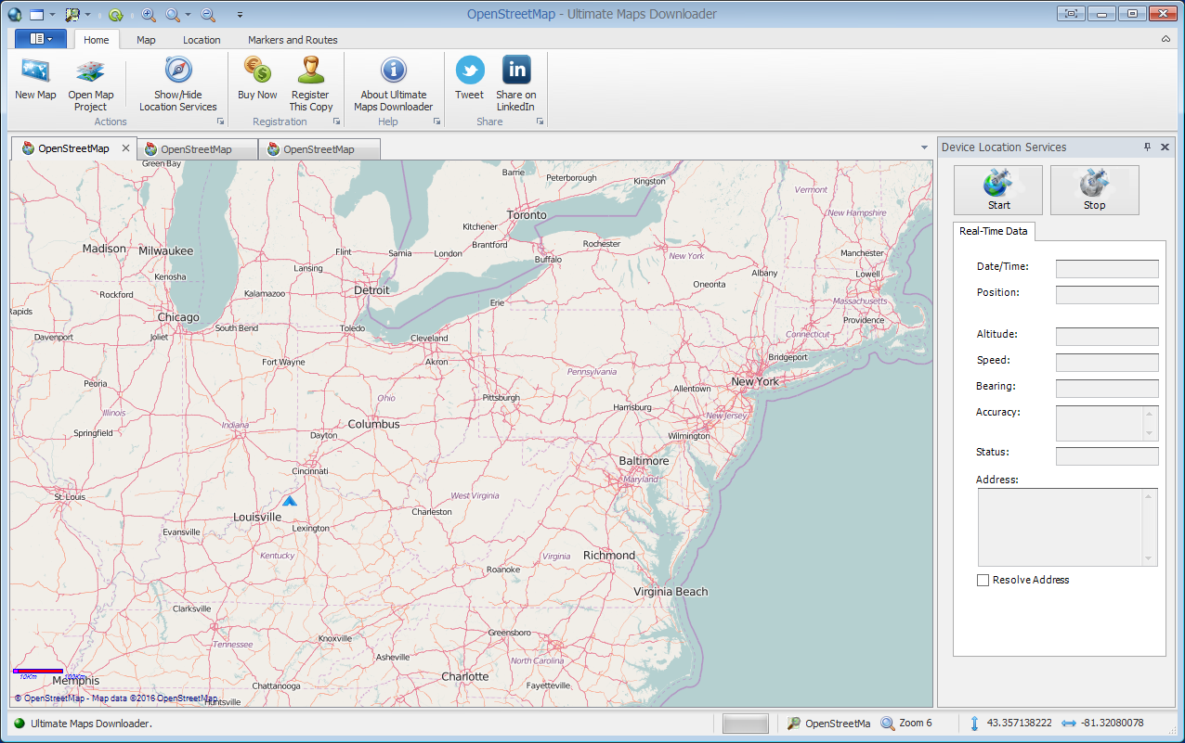Click the Buy Now coins icon
The width and height of the screenshot is (1185, 743).
click(257, 70)
